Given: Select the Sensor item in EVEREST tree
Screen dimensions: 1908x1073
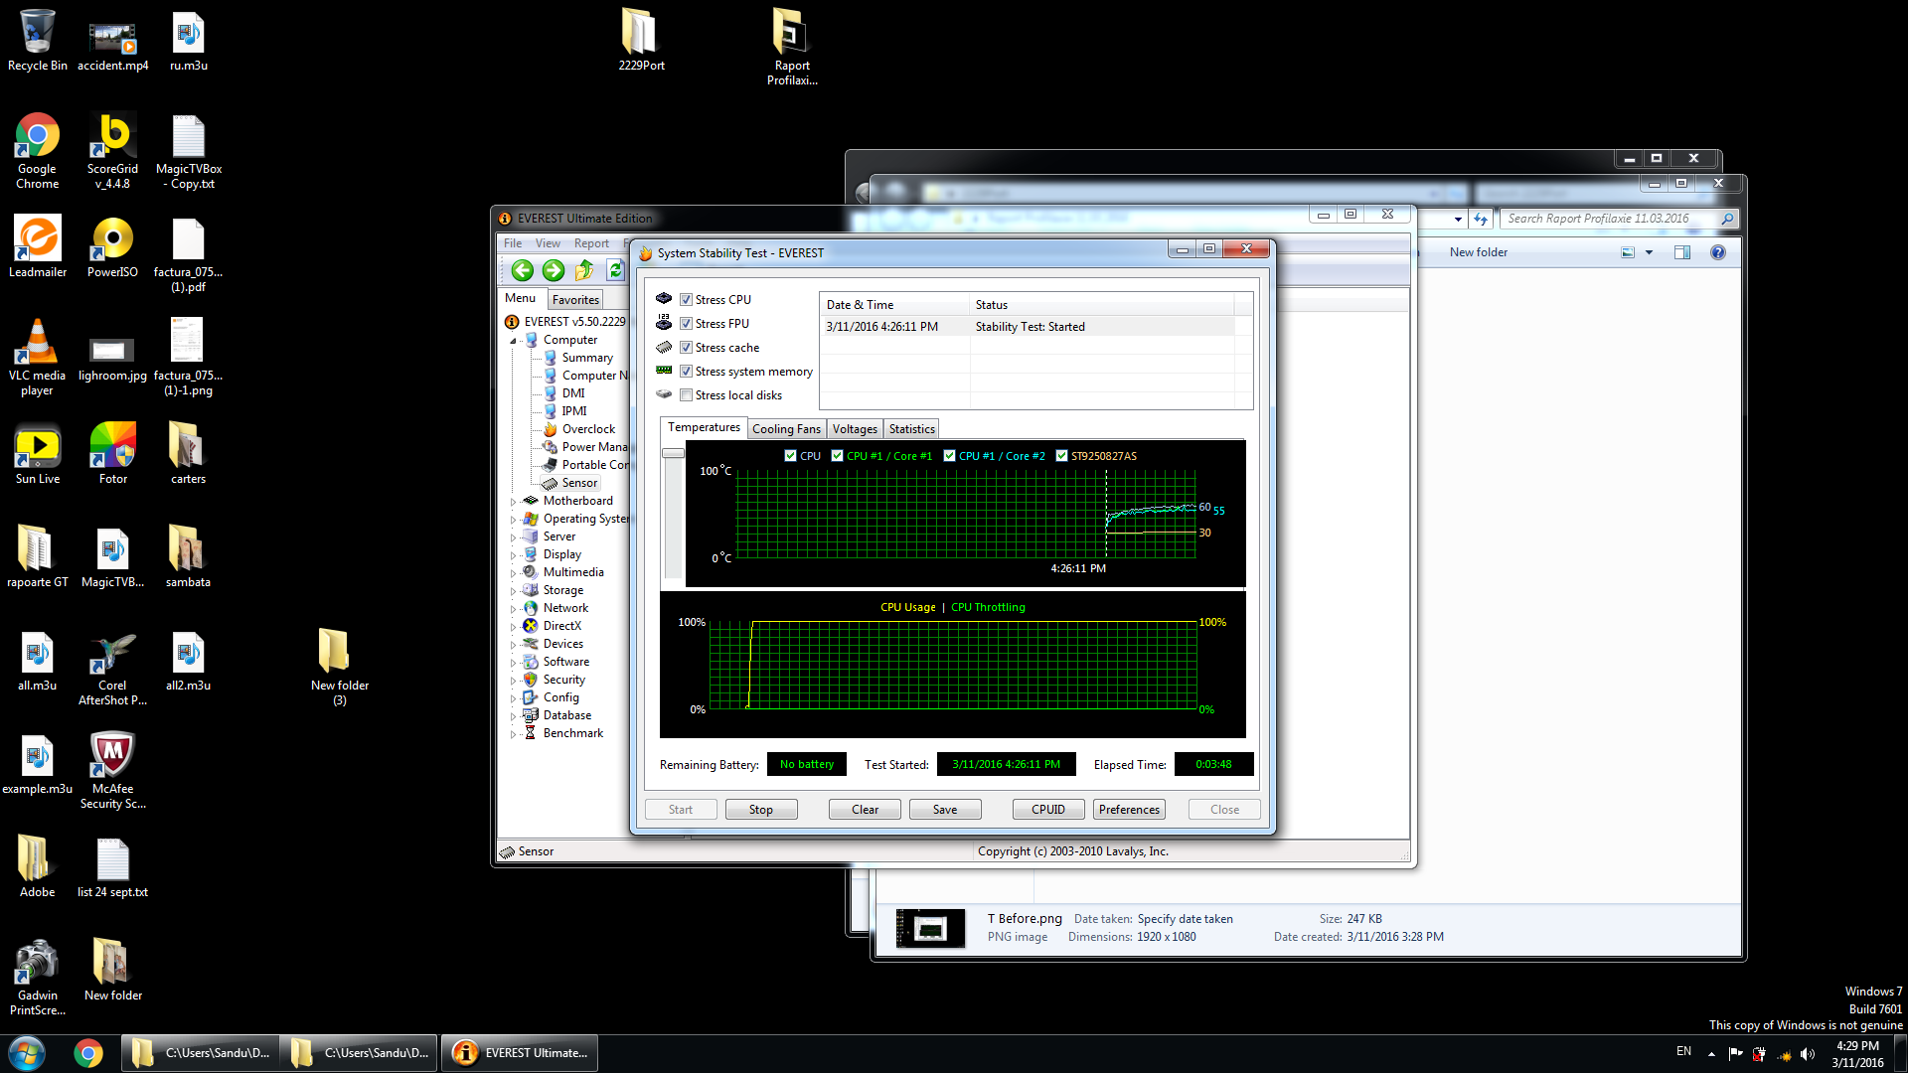Looking at the screenshot, I should 579,483.
